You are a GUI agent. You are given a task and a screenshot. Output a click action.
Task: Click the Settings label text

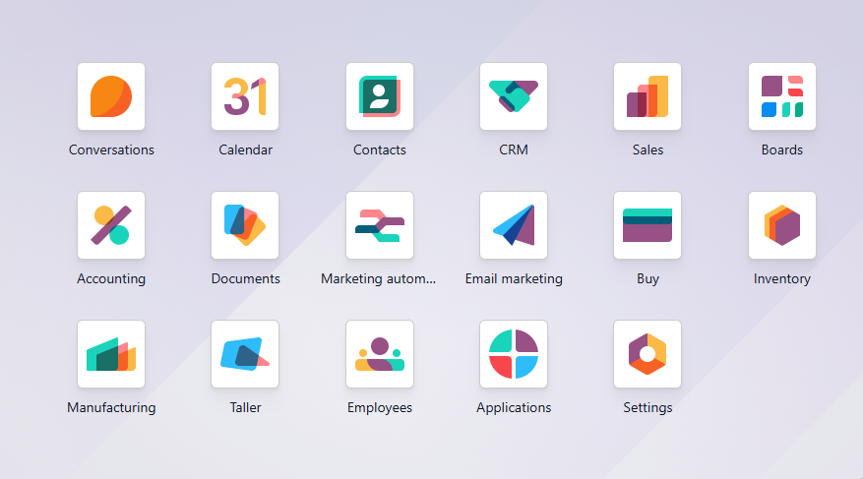click(x=647, y=407)
